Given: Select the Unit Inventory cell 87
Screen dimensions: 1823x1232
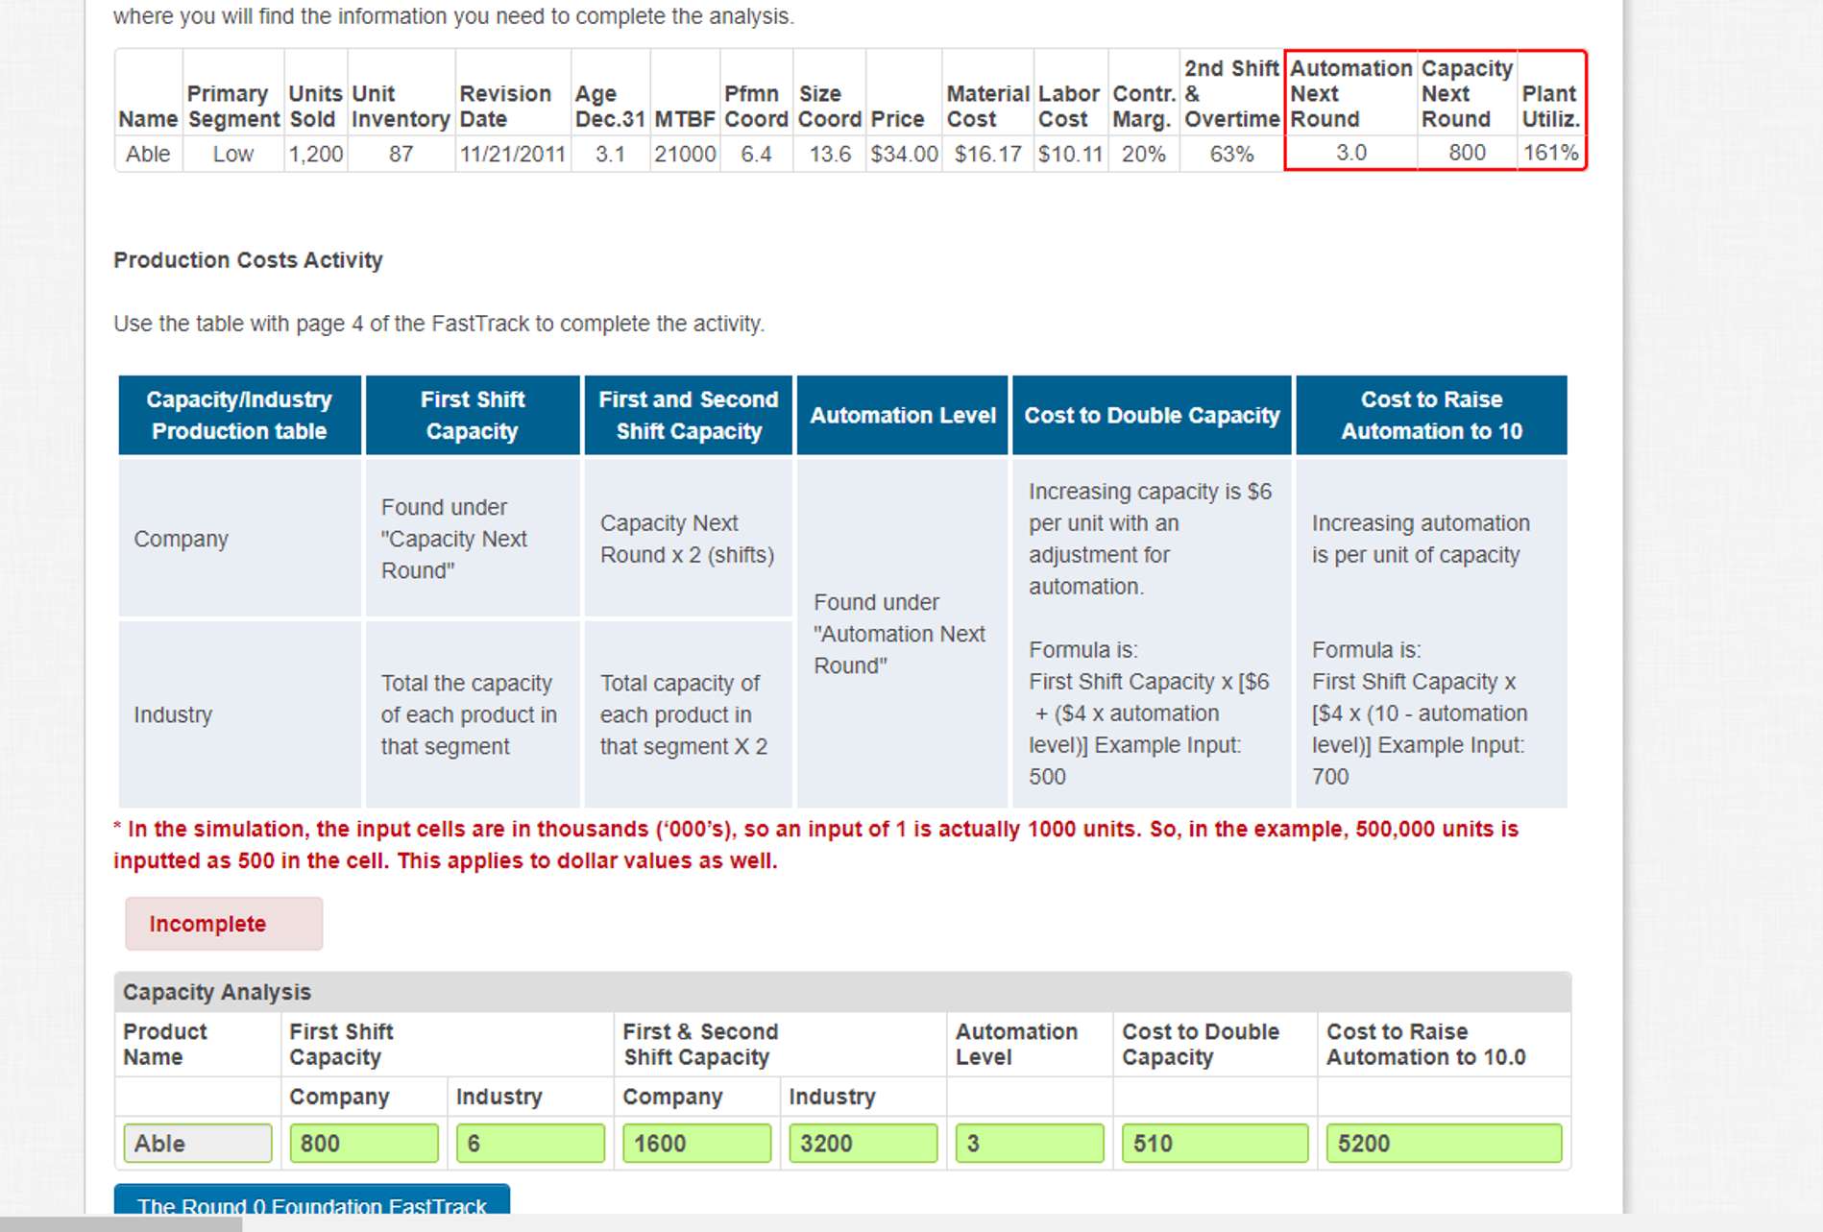Looking at the screenshot, I should tap(401, 154).
